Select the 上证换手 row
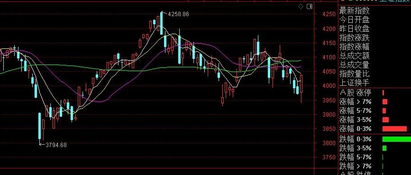 click(355, 83)
